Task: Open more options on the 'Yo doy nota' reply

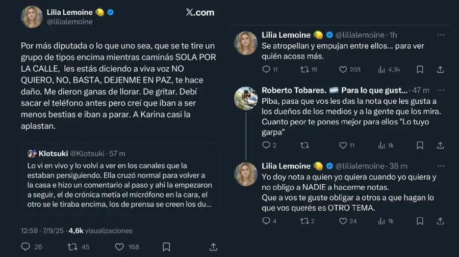Action: point(441,166)
